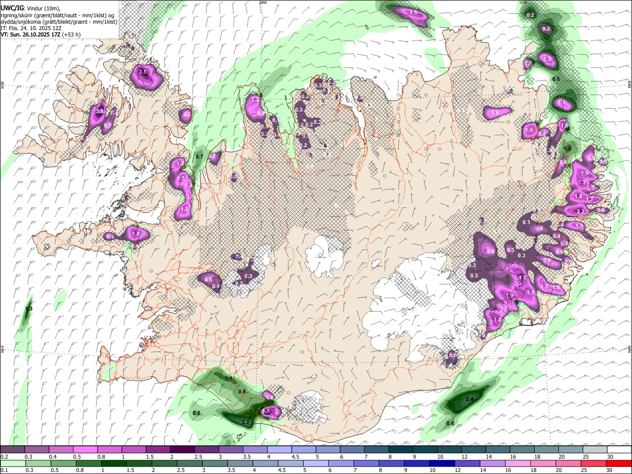Select the deep navy blue swatch between bottom-row 10 and 12
632x474 pixels.
(441, 464)
